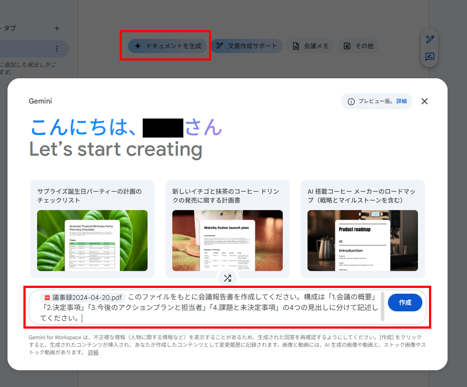
Task: Click the Let's start creating heading
Action: [x=116, y=149]
